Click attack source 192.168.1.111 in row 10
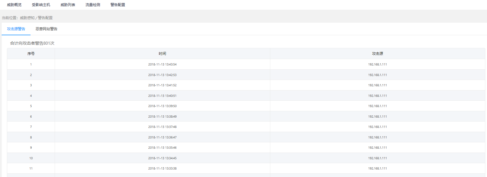487x177 pixels. pyautogui.click(x=377, y=158)
